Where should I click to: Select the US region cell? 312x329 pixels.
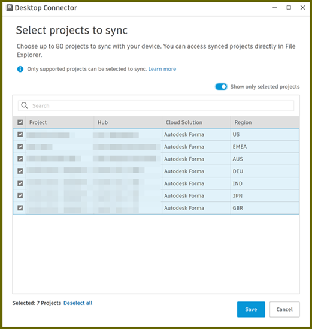(x=265, y=134)
